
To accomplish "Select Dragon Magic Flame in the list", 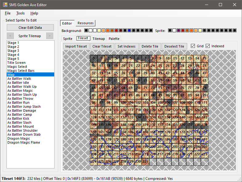I will (x=30, y=143).
